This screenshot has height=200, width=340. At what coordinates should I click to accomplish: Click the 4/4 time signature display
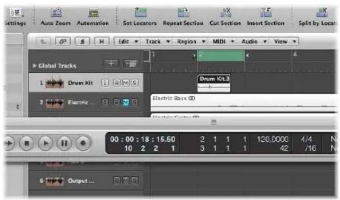point(306,139)
